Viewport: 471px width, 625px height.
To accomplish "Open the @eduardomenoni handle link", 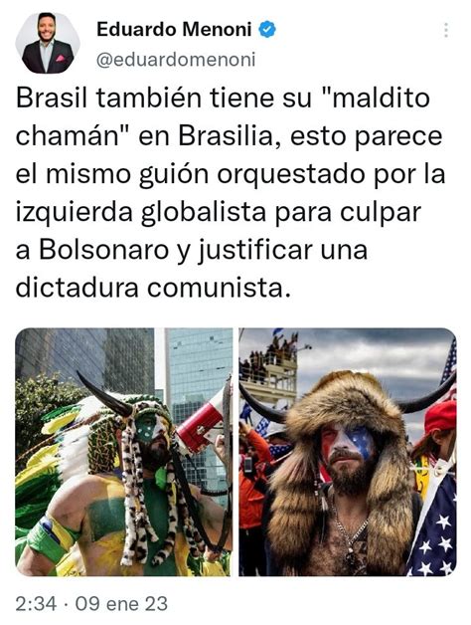I will click(176, 60).
